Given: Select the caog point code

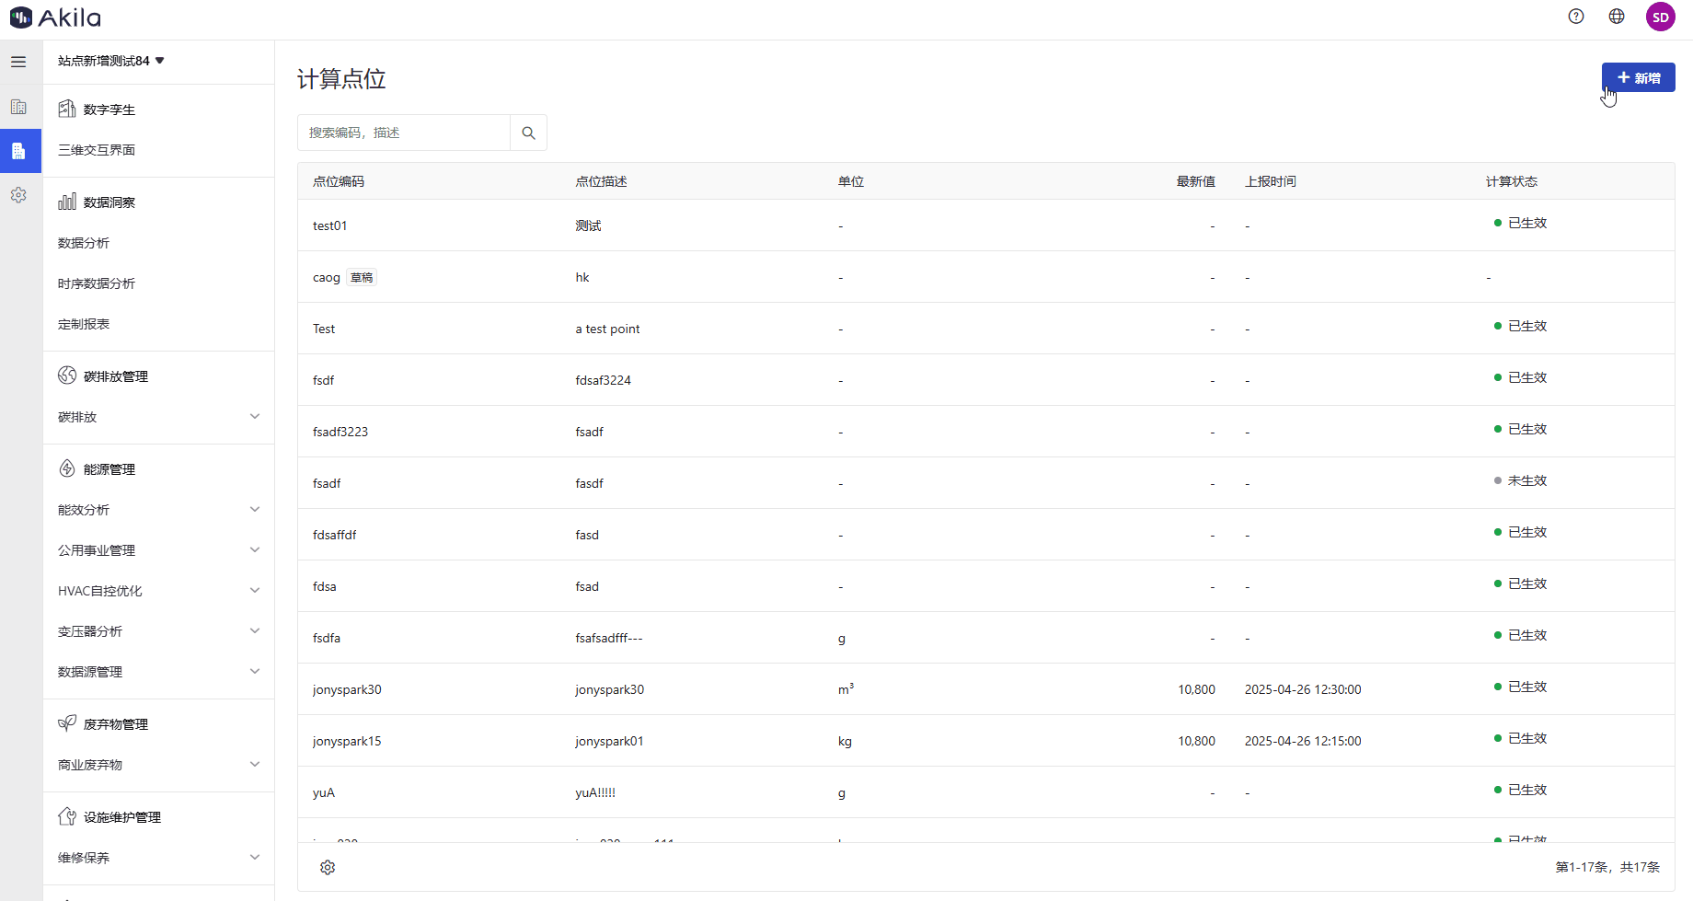Looking at the screenshot, I should 327,277.
